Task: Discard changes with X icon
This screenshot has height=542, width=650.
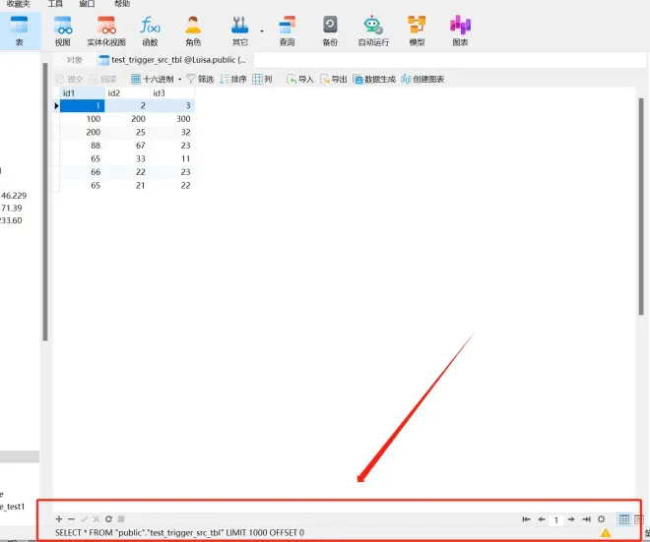Action: pyautogui.click(x=97, y=518)
